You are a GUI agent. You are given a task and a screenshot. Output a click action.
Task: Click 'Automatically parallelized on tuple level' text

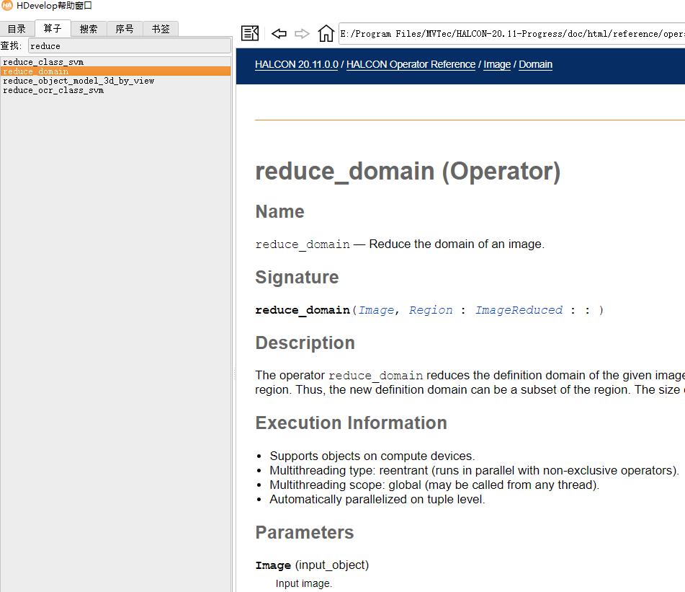coord(377,499)
